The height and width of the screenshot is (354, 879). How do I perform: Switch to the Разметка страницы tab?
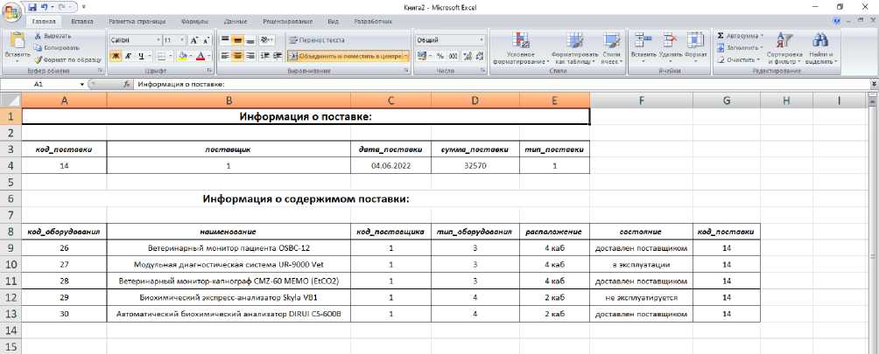coord(137,21)
